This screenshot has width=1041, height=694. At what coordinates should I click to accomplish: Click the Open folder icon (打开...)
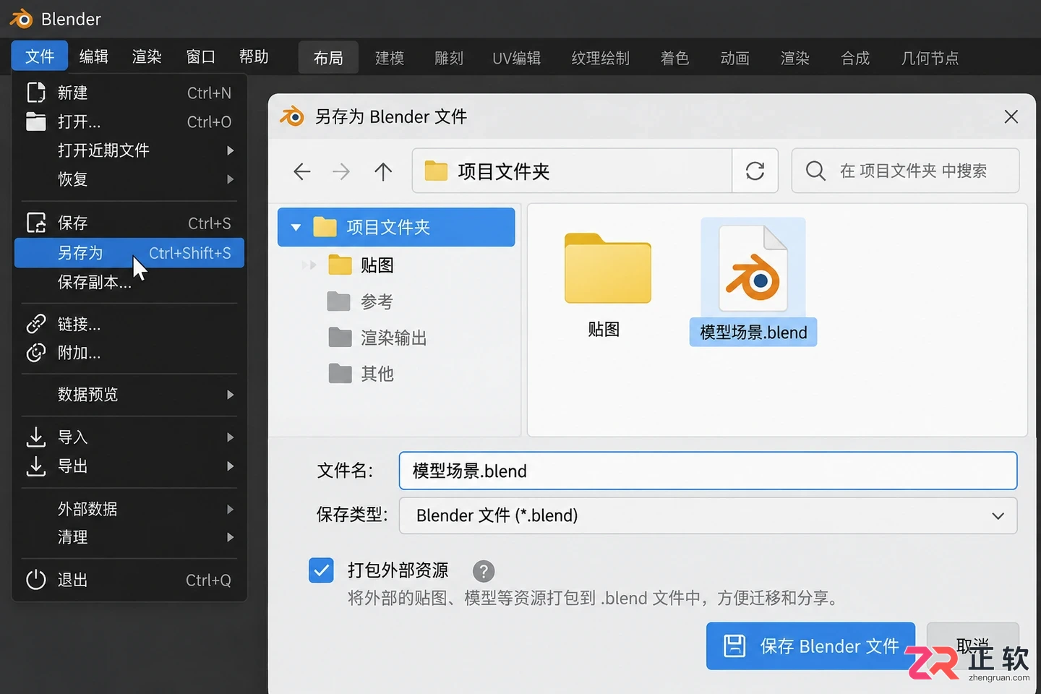[36, 121]
